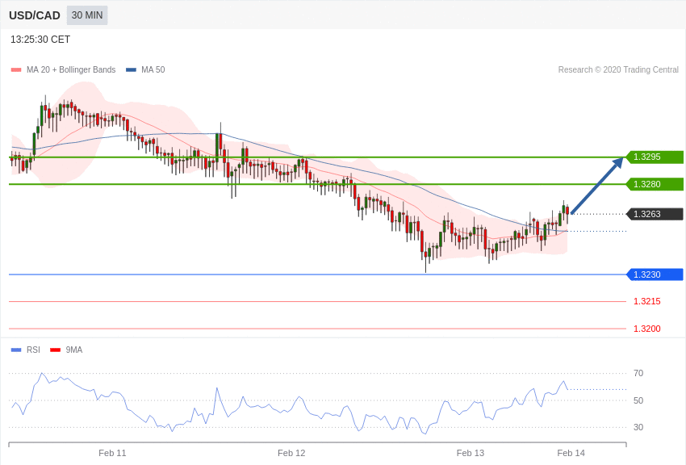Viewport: 686px width, 465px height.
Task: Select the 1.3280 green resistance price tag
Action: coord(655,184)
